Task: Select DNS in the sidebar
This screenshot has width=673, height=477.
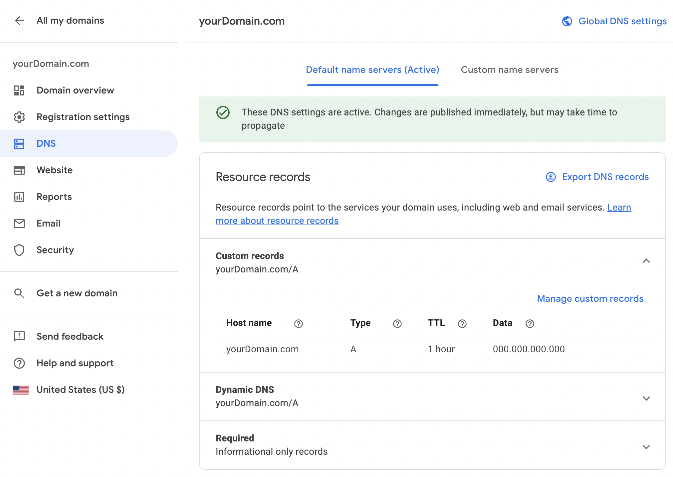Action: [89, 144]
